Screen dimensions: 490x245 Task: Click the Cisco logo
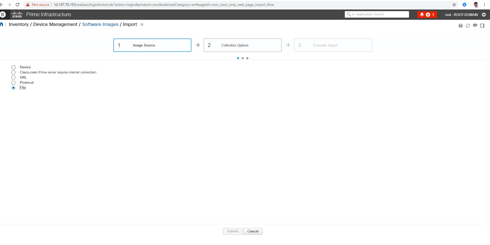pyautogui.click(x=17, y=15)
